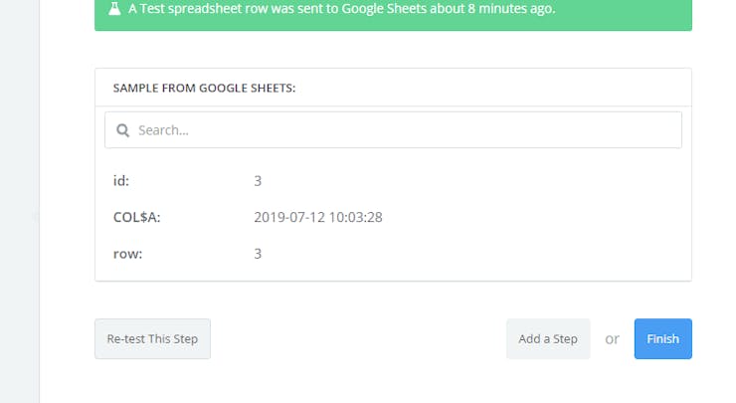Viewport: 736px width, 403px height.
Task: Click blank white area below Re-test button
Action: click(152, 381)
